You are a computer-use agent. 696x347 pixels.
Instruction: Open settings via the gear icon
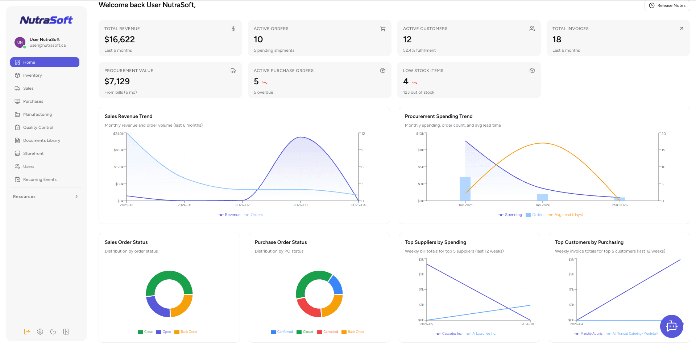[40, 332]
